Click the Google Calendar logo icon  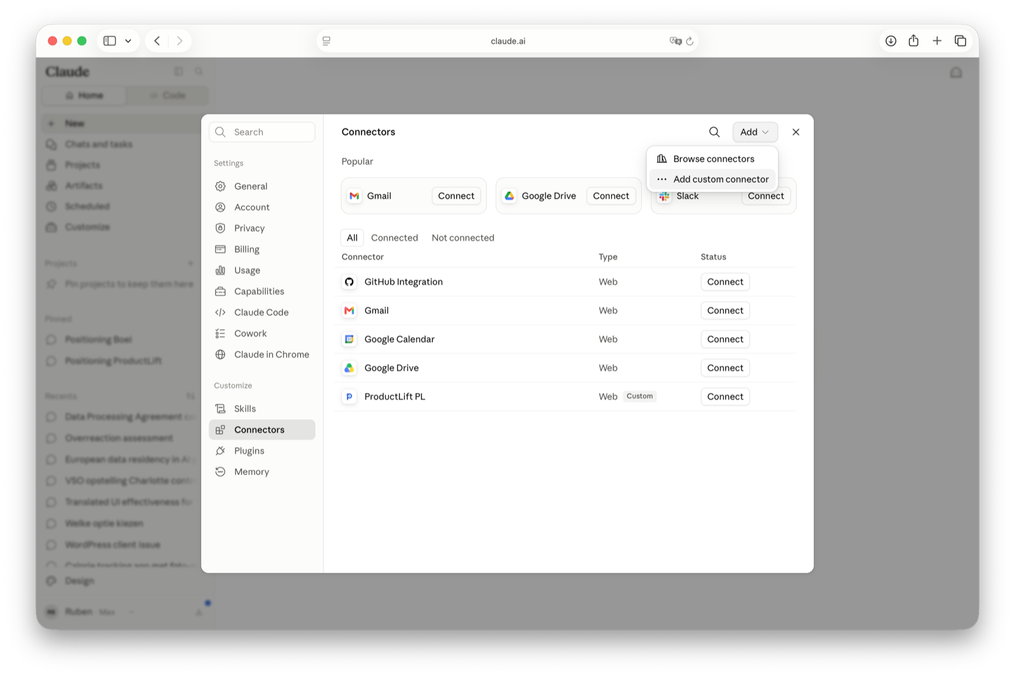point(349,339)
